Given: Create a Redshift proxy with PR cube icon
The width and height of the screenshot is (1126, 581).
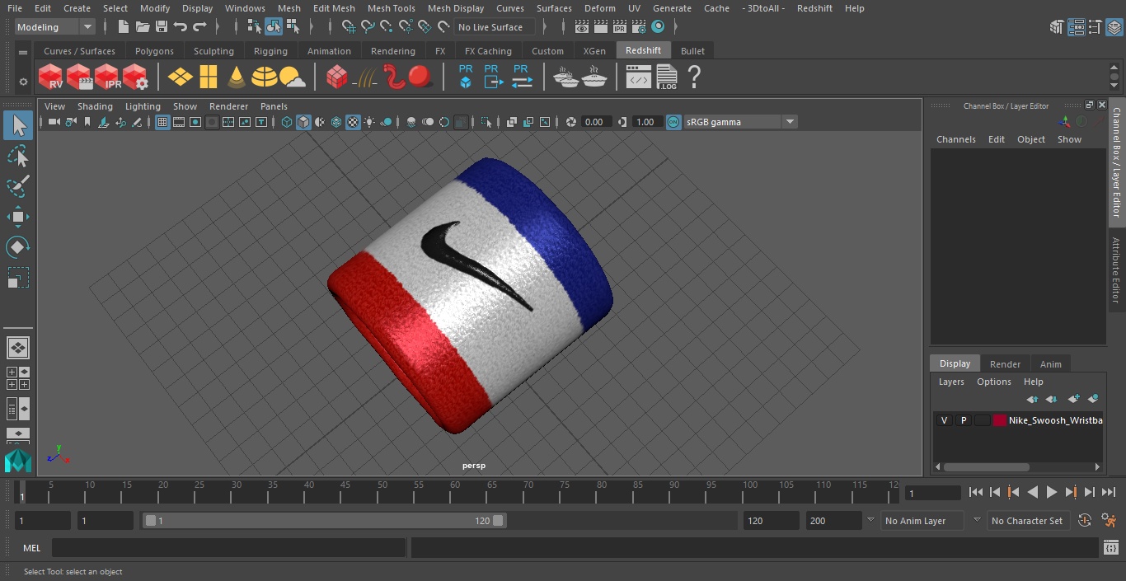Looking at the screenshot, I should (466, 77).
